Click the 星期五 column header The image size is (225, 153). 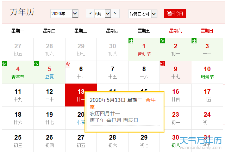click(144, 31)
